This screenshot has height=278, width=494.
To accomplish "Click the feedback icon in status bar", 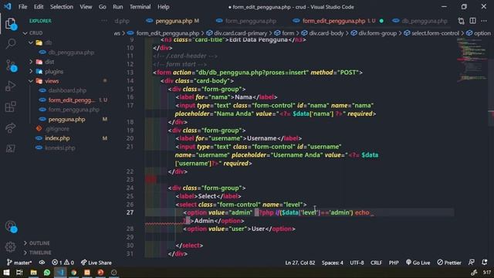I will [472, 263].
